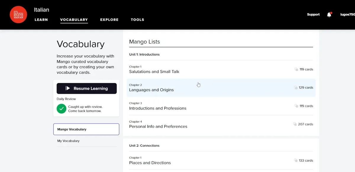Click the cards icon in Salutations row
This screenshot has width=355, height=172.
click(x=296, y=69)
